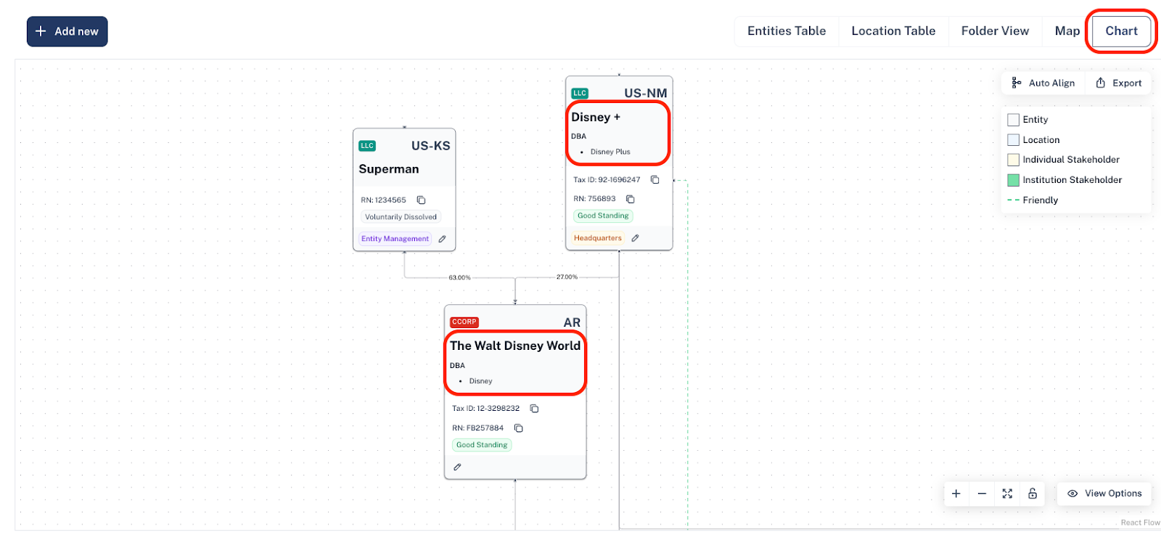
Task: Click pencil icon at bottom of Walt Disney World card
Action: [457, 467]
